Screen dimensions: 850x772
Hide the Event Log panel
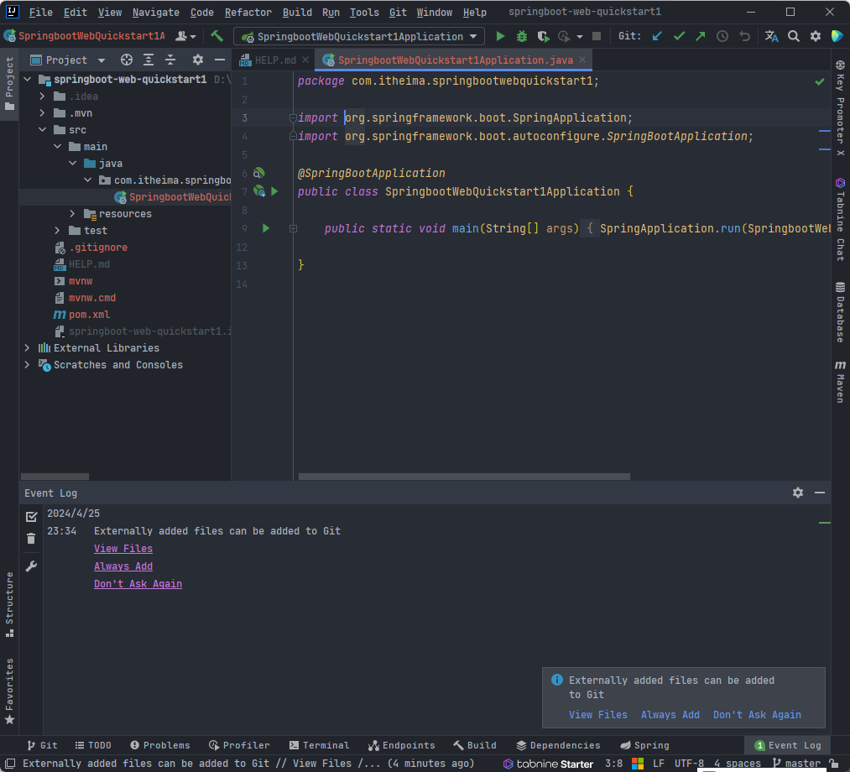pos(820,493)
